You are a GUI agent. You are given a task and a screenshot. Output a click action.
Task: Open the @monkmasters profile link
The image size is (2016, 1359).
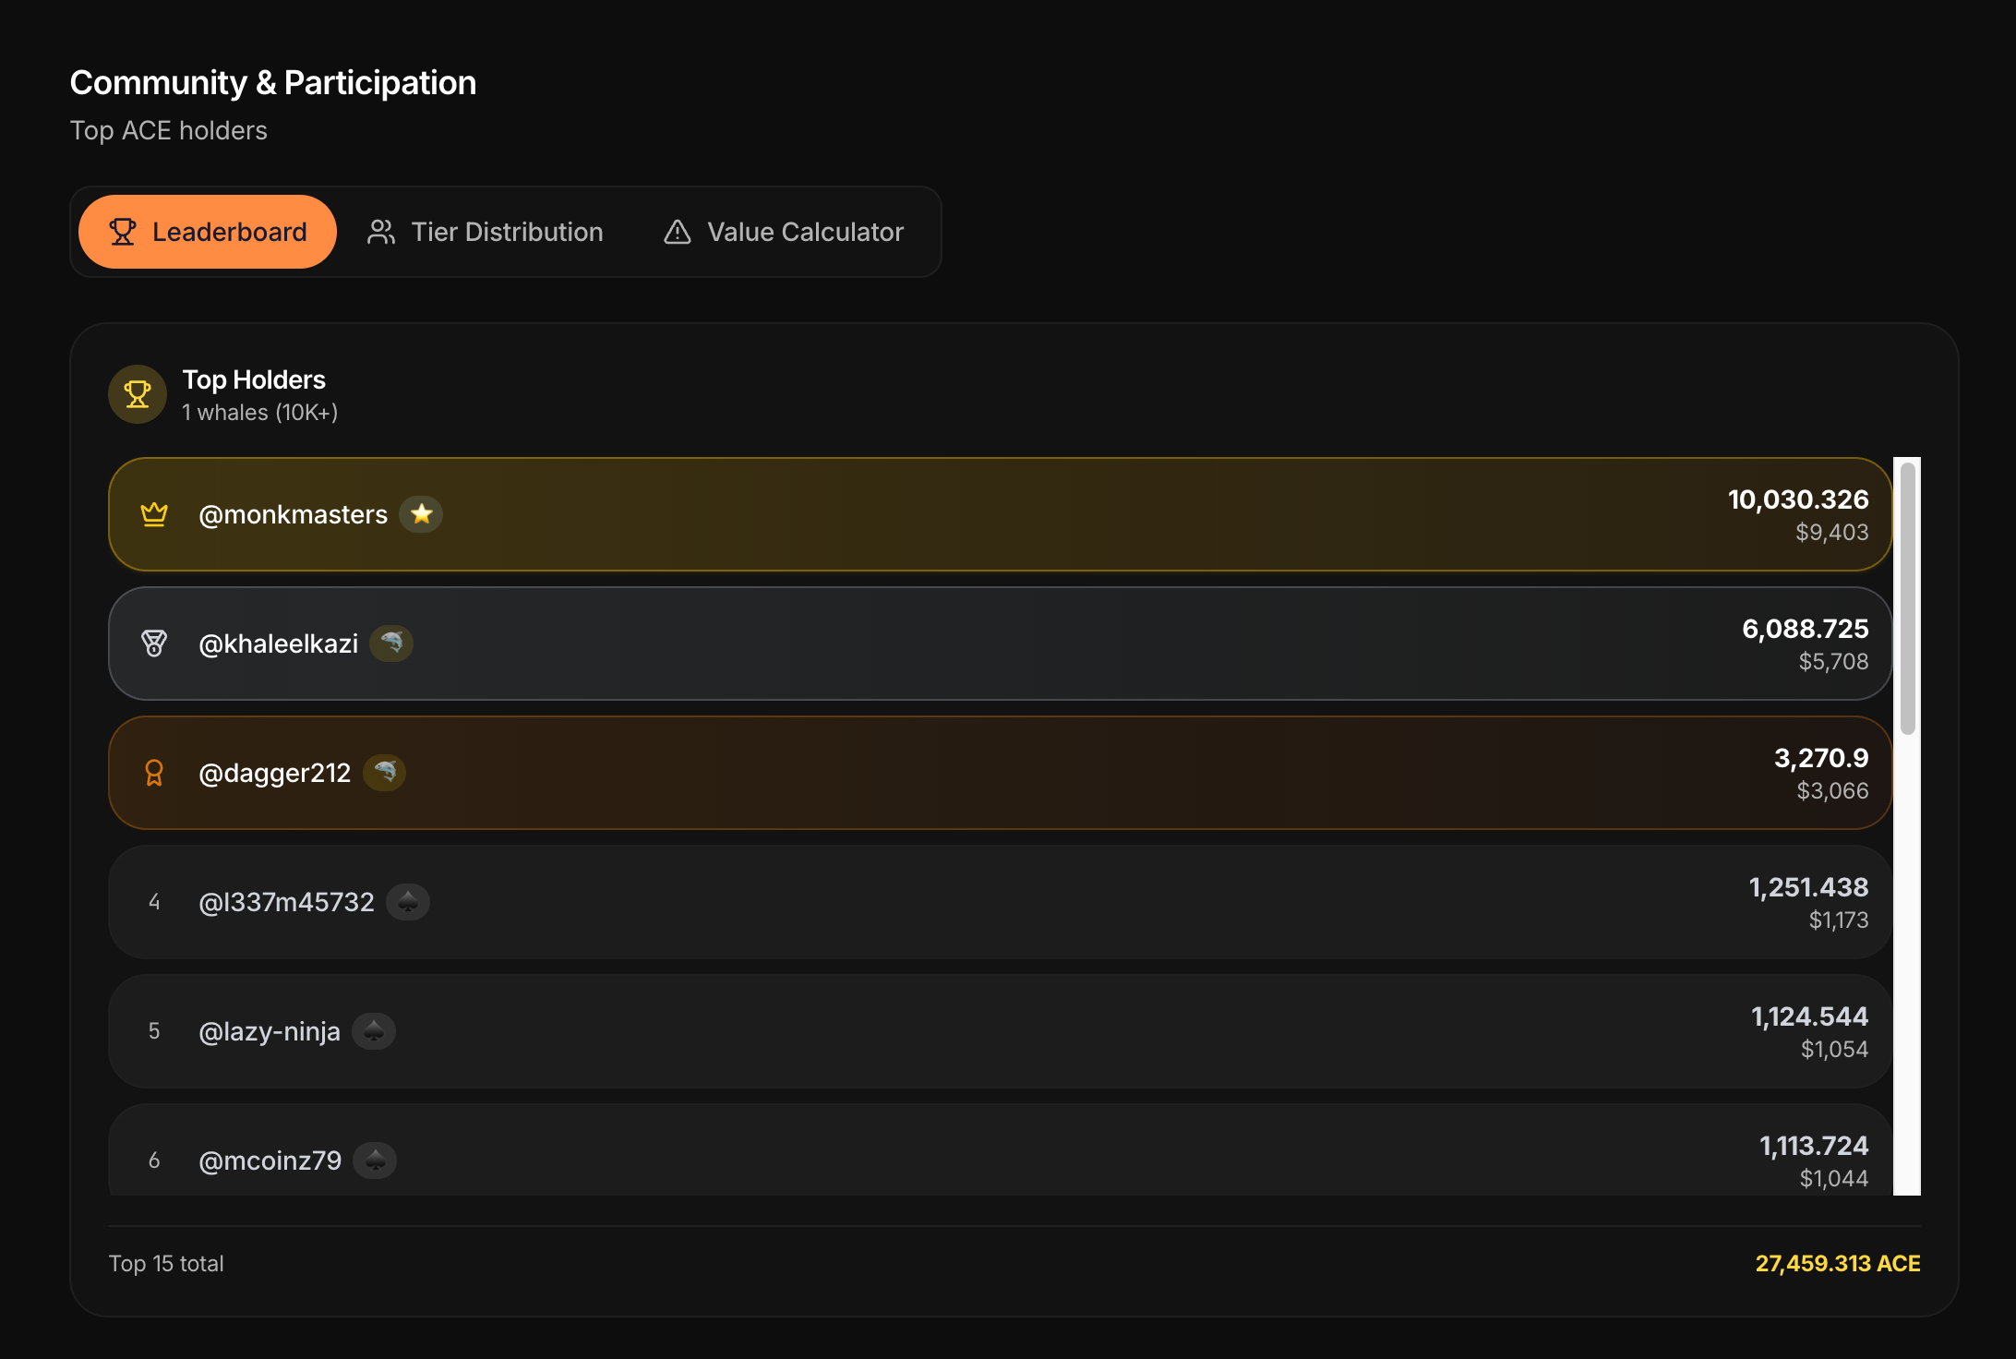point(294,514)
